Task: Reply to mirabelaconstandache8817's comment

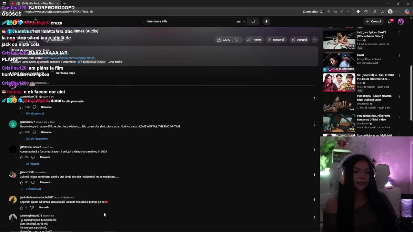Action: [44, 208]
